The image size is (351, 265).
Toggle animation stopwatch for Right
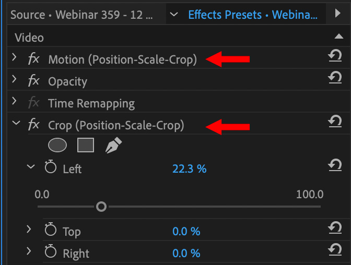click(50, 252)
